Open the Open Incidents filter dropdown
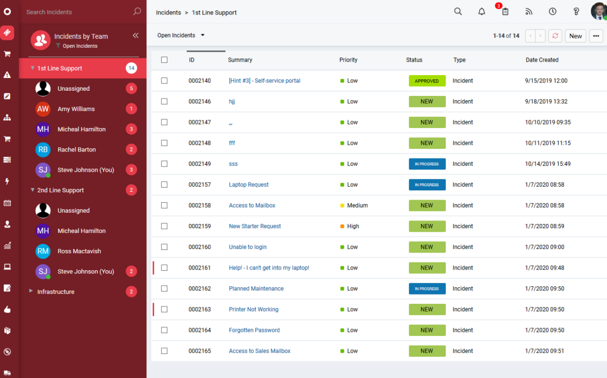Image resolution: width=607 pixels, height=378 pixels. tap(181, 35)
